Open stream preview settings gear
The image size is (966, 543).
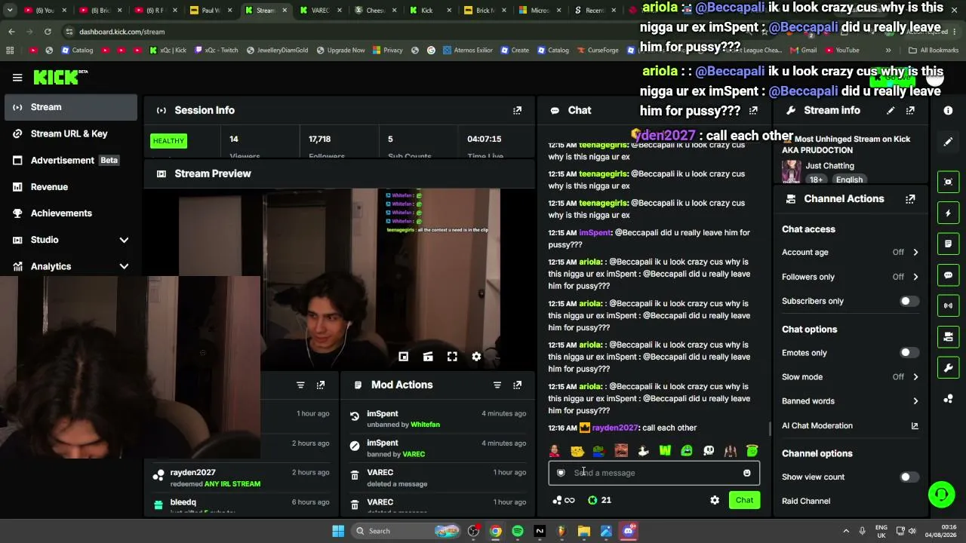point(476,357)
